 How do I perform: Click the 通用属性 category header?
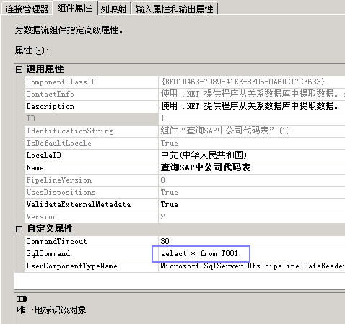click(x=45, y=69)
